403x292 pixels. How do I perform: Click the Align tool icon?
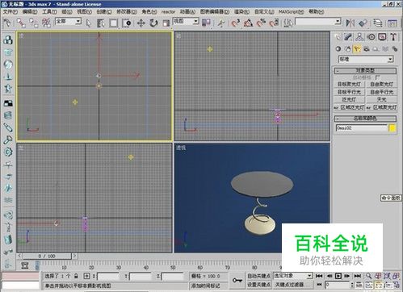tap(363, 23)
